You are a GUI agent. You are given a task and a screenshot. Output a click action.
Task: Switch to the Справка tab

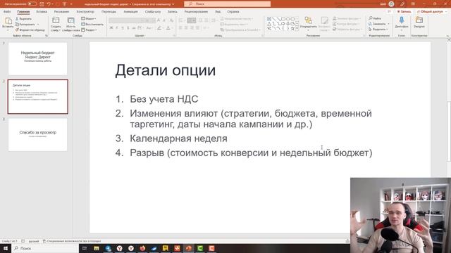233,11
